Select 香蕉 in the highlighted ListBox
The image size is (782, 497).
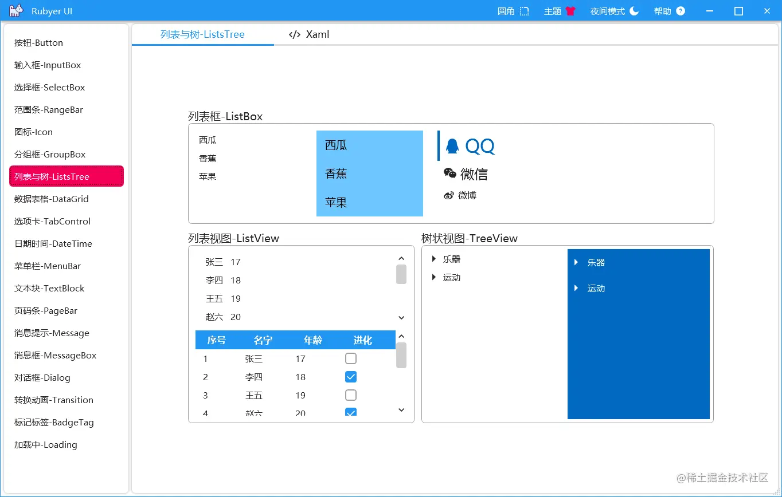pyautogui.click(x=337, y=173)
